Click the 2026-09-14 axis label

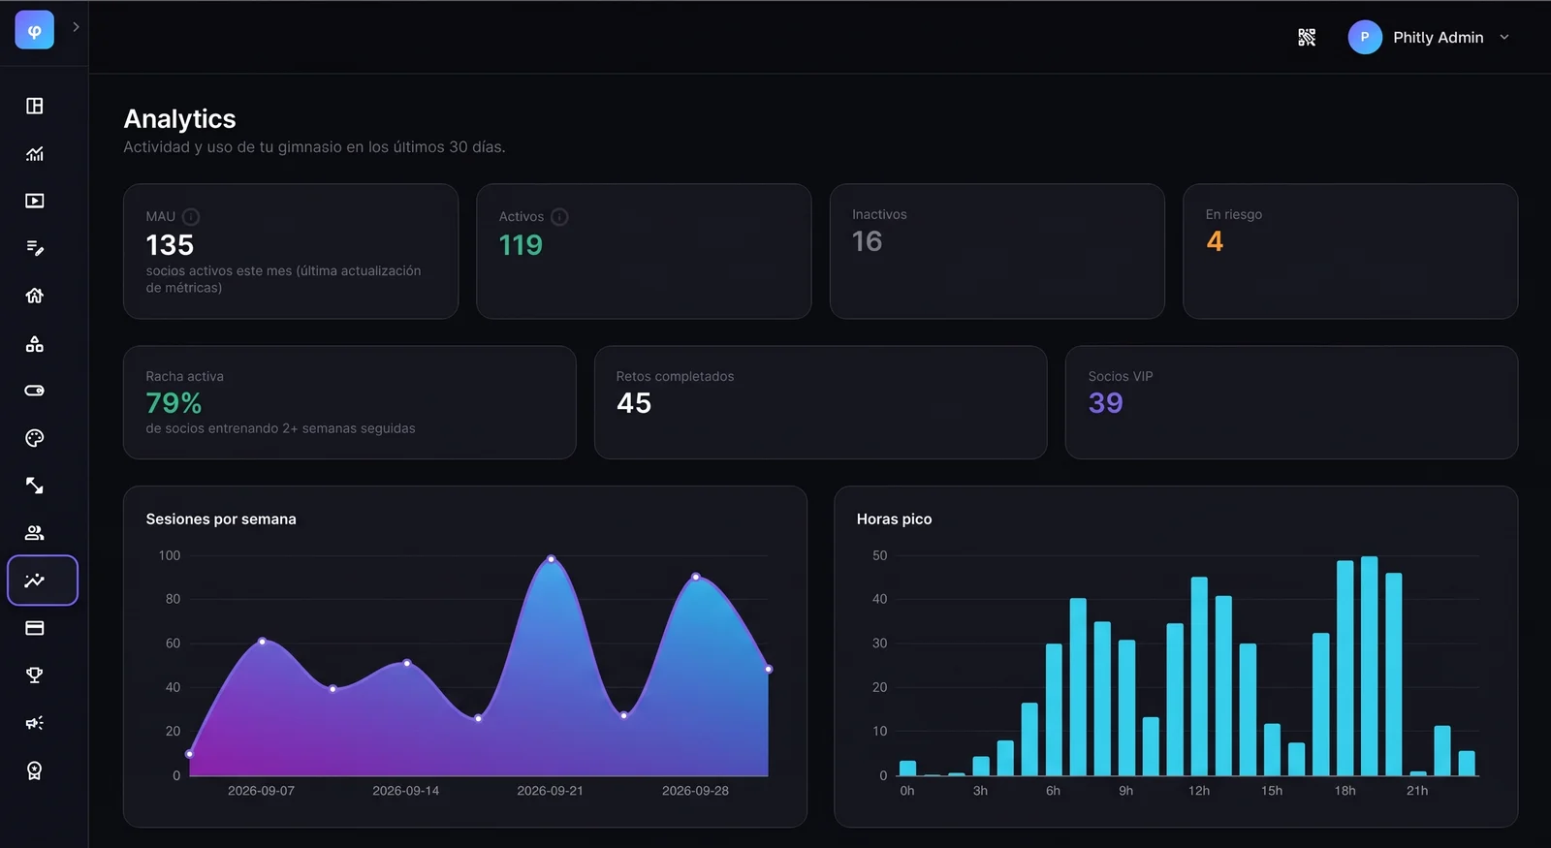[x=405, y=791]
